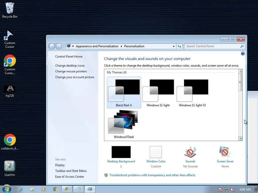Select the Custom Curso... Chrome shortcut icon

click(x=10, y=65)
